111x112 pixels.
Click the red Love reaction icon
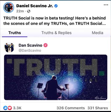10,108
